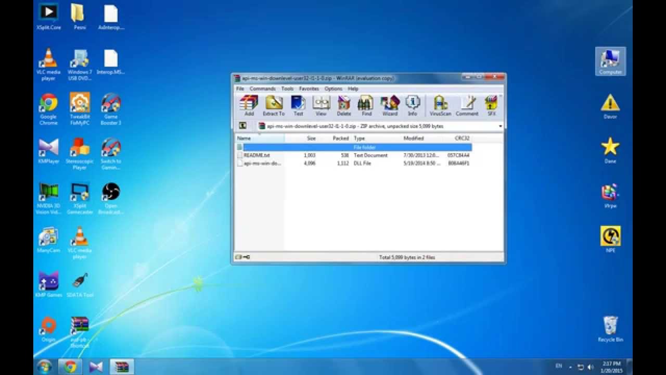The height and width of the screenshot is (375, 666).
Task: Select Google Chrome desktop shortcut
Action: pyautogui.click(x=48, y=109)
